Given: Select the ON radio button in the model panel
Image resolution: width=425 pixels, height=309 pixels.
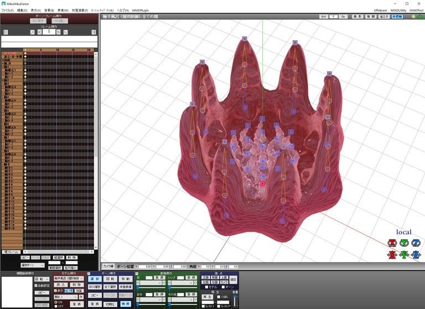Looking at the screenshot, I should coord(56,302).
